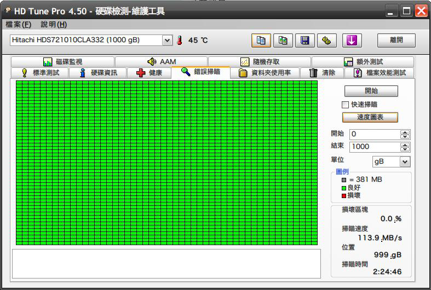The image size is (431, 290).
Task: Switch to the 隨機存取 random access tab
Action: [x=260, y=62]
